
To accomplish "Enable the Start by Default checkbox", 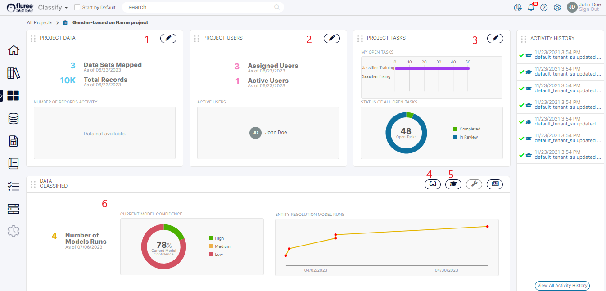I will [x=77, y=8].
